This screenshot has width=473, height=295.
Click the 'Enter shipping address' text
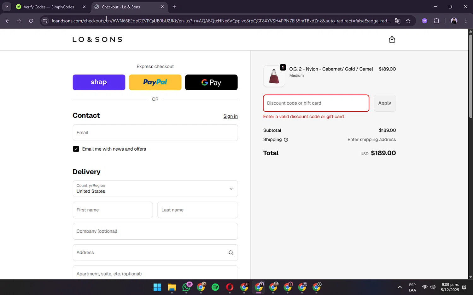tap(371, 140)
